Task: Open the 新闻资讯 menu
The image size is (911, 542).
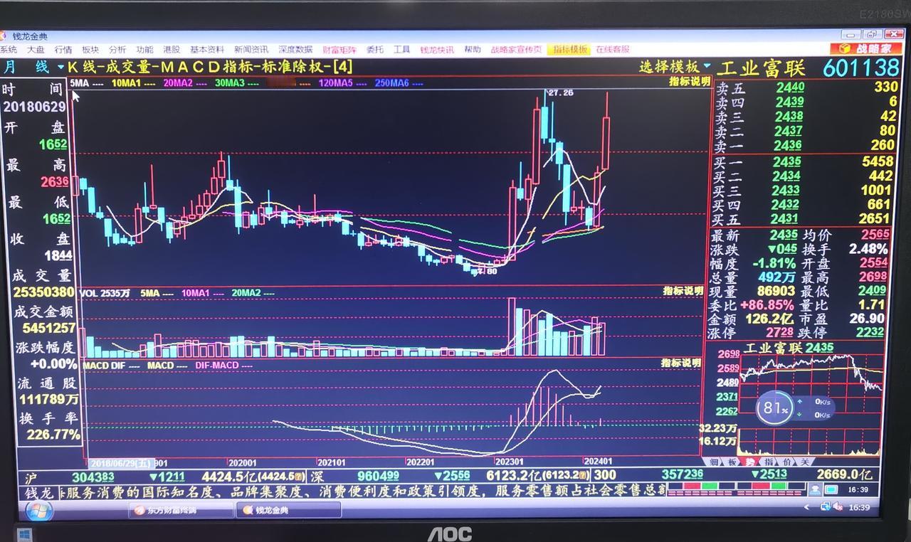Action: pyautogui.click(x=251, y=50)
